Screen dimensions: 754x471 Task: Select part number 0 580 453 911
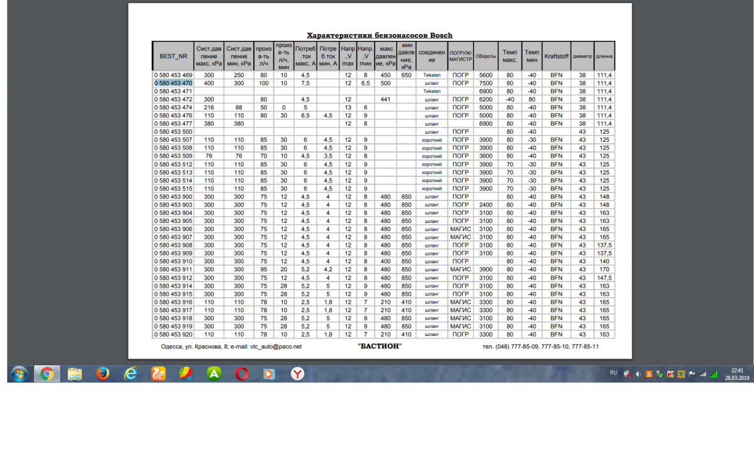pyautogui.click(x=173, y=269)
